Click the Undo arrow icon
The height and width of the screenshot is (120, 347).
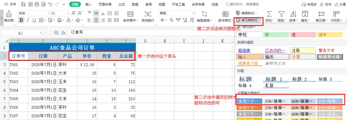pyautogui.click(x=50, y=4)
